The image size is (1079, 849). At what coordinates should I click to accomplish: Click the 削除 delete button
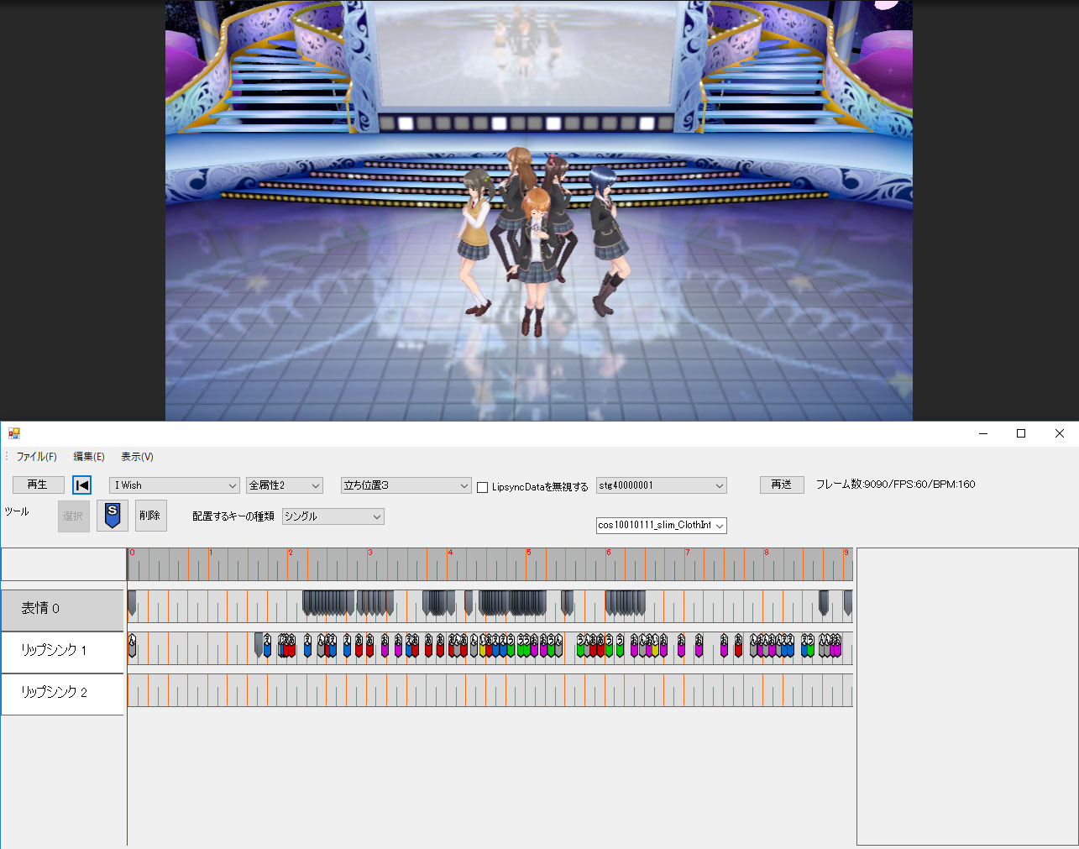point(150,515)
